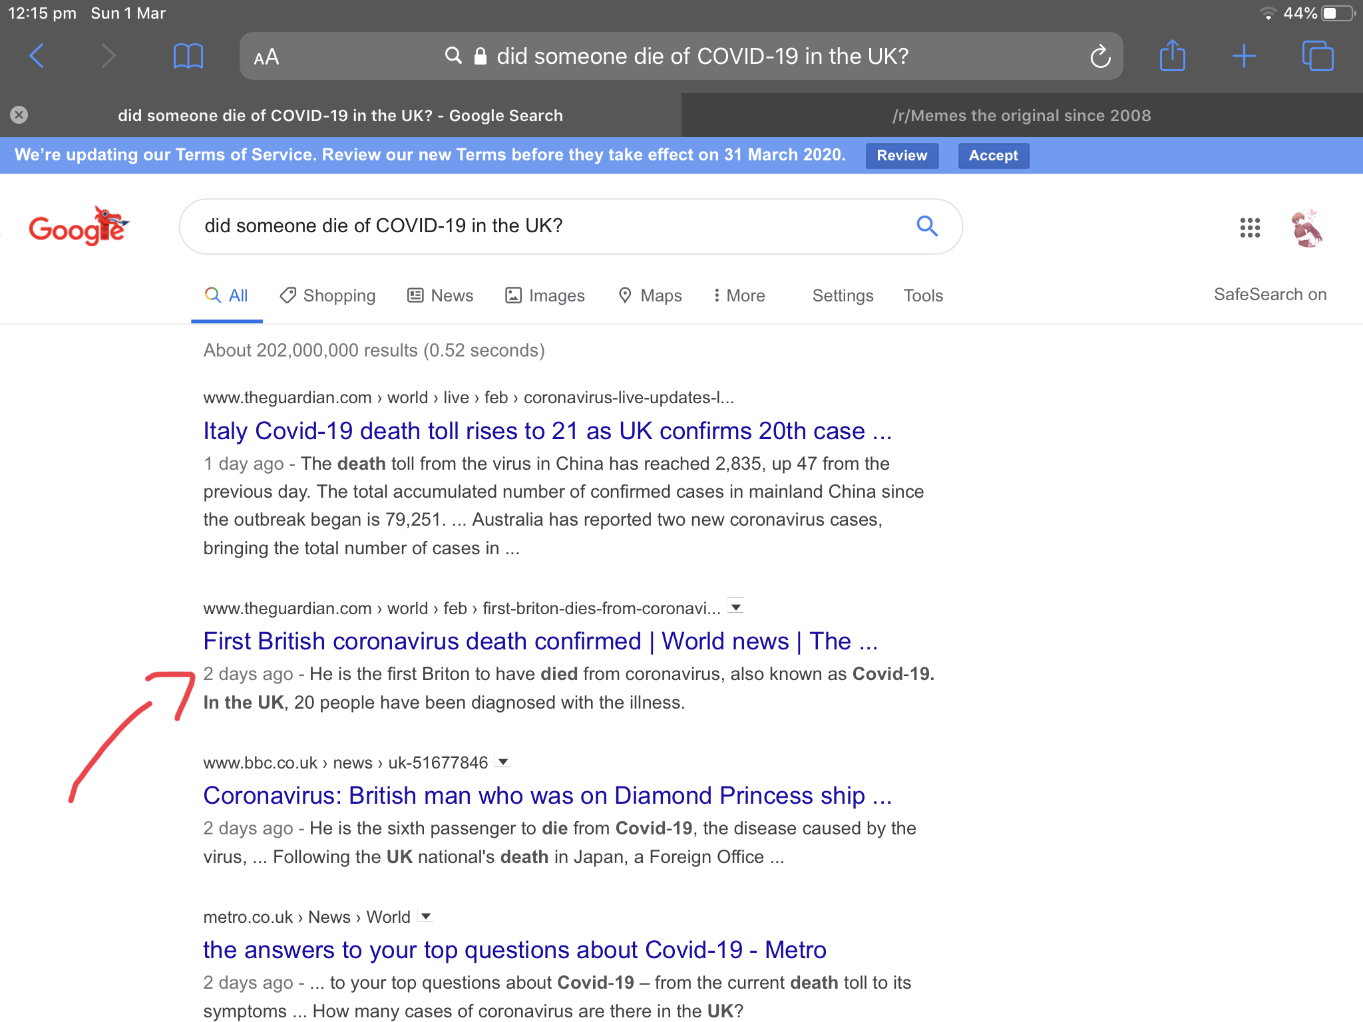Go back with Safari's back arrow
Image resolution: width=1363 pixels, height=1022 pixels.
coord(37,56)
